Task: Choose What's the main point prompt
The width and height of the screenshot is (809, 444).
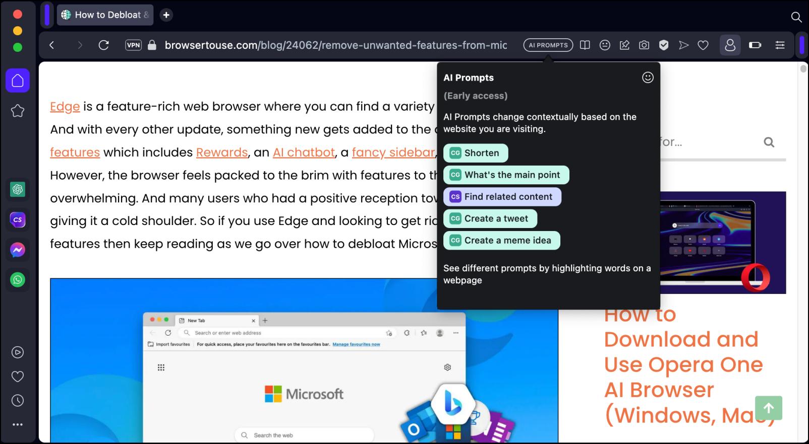Action: pos(506,175)
